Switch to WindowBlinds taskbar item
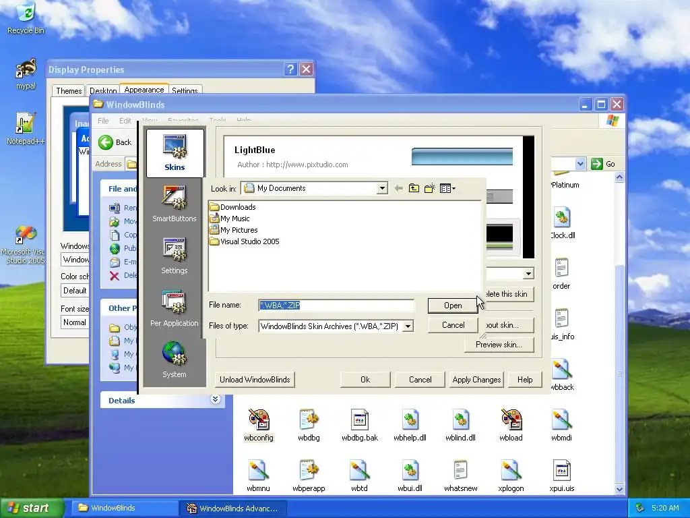690x518 pixels. tap(124, 508)
